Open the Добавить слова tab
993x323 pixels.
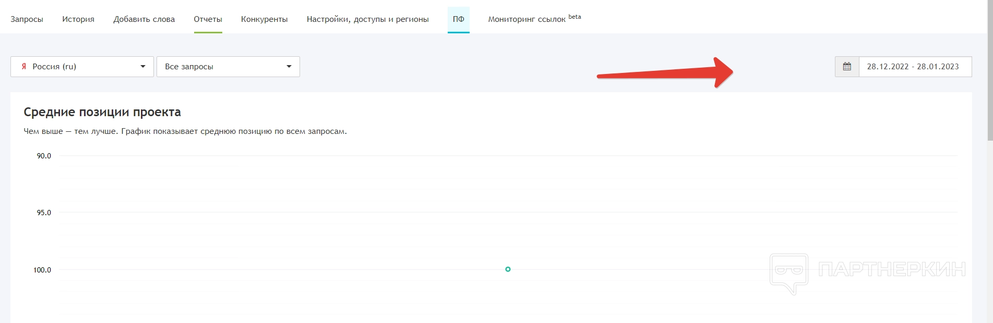click(144, 19)
